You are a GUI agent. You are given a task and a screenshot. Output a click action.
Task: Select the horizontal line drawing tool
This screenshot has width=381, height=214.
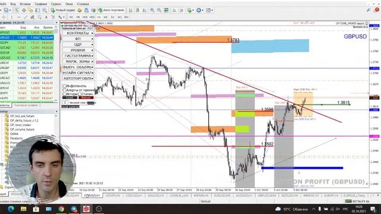click(x=18, y=17)
